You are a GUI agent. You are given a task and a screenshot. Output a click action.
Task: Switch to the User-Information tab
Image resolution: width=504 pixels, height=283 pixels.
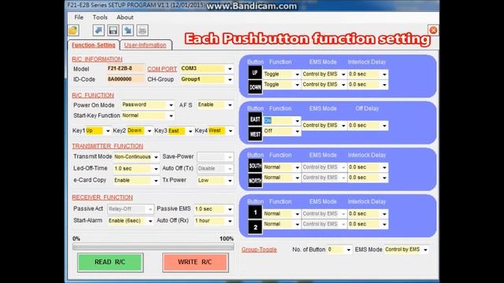(145, 46)
